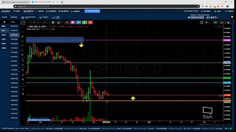
Task: Select the crosshair cursor tool
Action: tap(23, 22)
